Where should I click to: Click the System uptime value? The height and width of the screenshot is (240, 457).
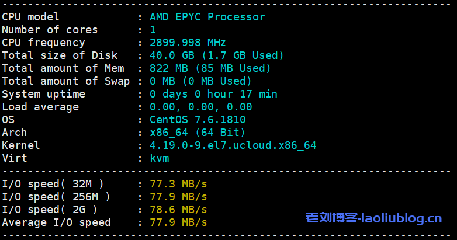pos(213,94)
